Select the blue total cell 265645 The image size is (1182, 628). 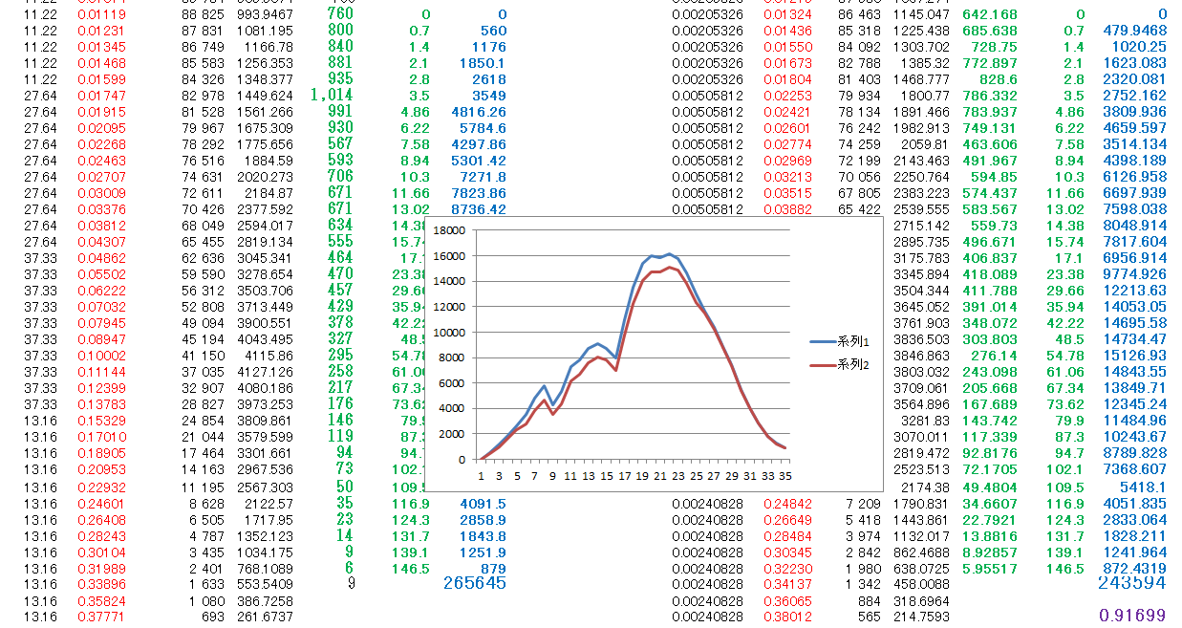click(474, 583)
